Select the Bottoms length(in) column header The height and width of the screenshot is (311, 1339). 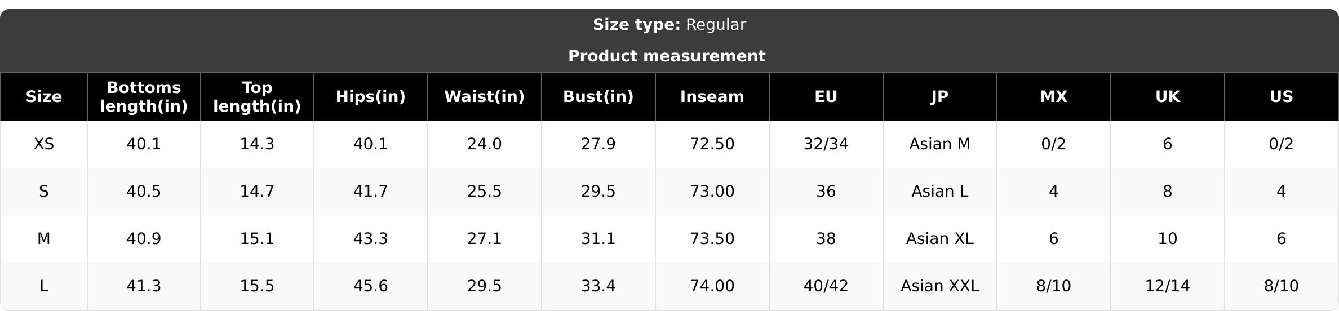144,97
